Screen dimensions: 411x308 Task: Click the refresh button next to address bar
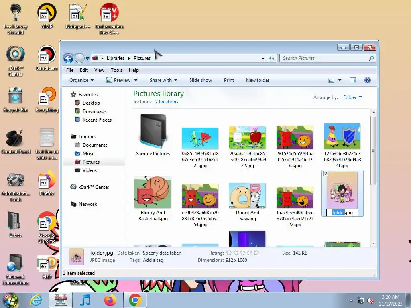coord(272,58)
